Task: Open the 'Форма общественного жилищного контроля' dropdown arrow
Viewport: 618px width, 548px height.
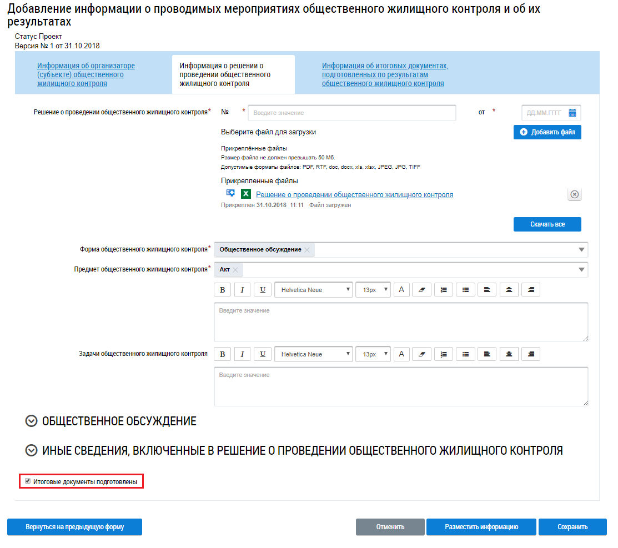Action: [581, 249]
